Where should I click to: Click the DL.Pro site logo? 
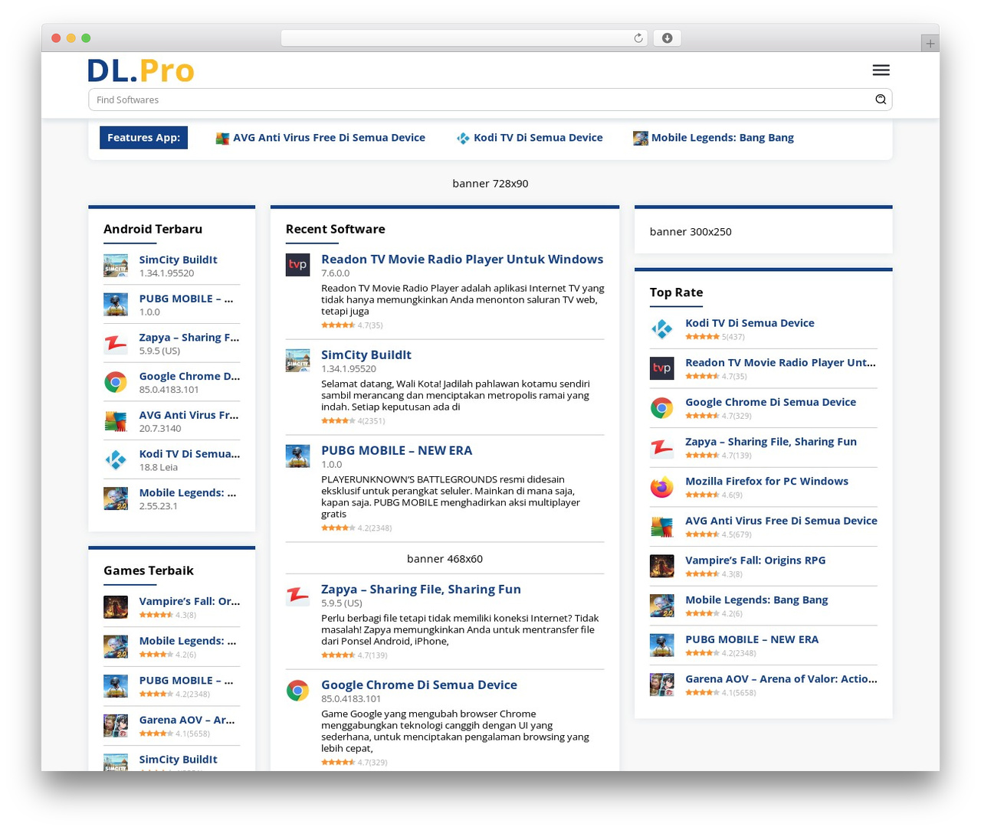pos(141,70)
